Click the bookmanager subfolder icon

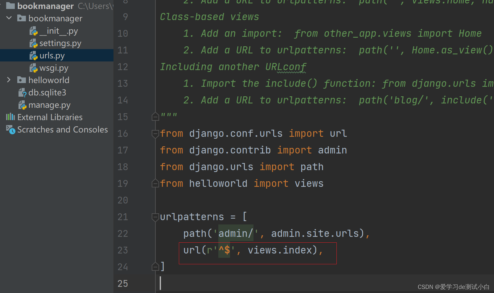click(21, 18)
